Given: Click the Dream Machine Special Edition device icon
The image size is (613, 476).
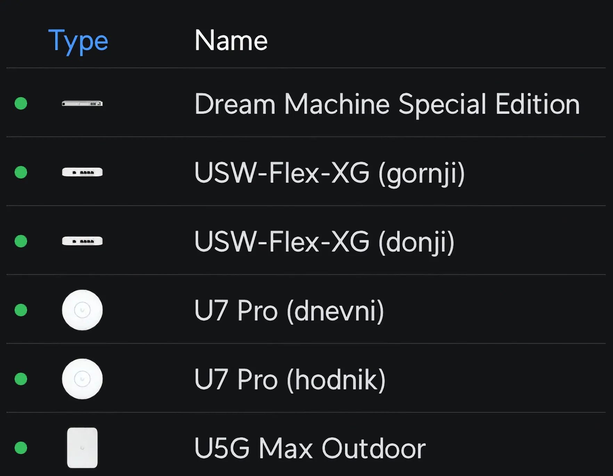Looking at the screenshot, I should (x=82, y=103).
